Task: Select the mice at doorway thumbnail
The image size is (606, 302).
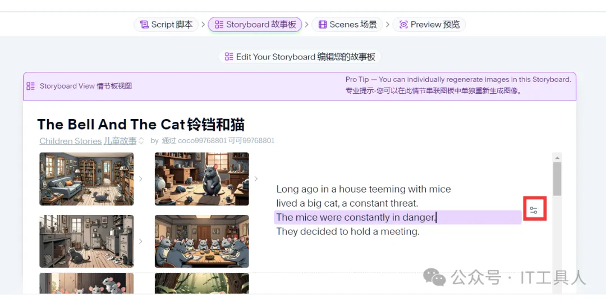Action: 86,283
